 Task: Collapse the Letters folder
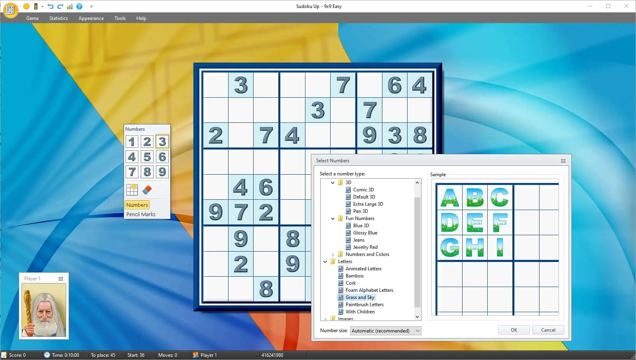click(x=325, y=262)
